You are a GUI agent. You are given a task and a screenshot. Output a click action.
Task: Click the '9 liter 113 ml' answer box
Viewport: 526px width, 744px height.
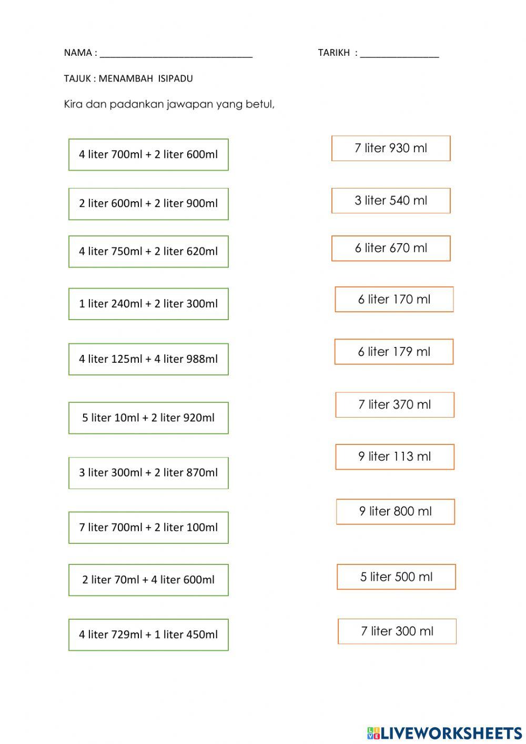394,457
